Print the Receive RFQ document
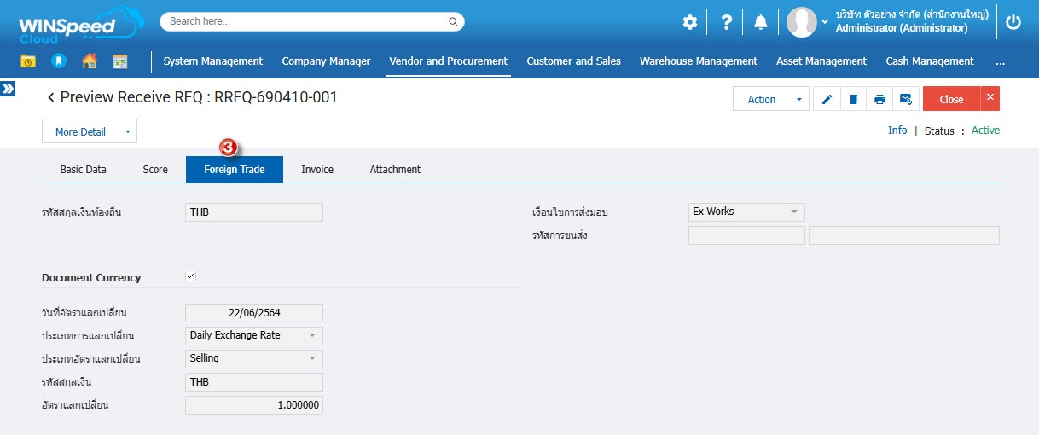 [x=879, y=99]
